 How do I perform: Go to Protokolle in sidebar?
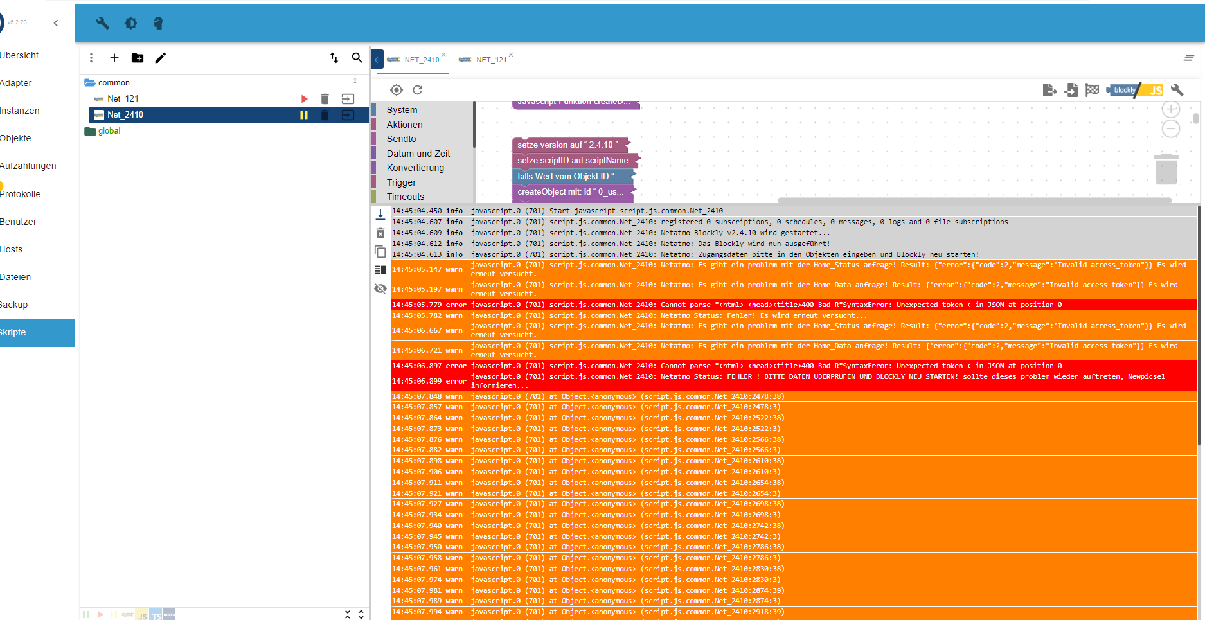(21, 194)
